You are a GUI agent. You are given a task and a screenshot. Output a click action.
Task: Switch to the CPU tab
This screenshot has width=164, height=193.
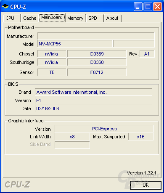click(x=12, y=18)
